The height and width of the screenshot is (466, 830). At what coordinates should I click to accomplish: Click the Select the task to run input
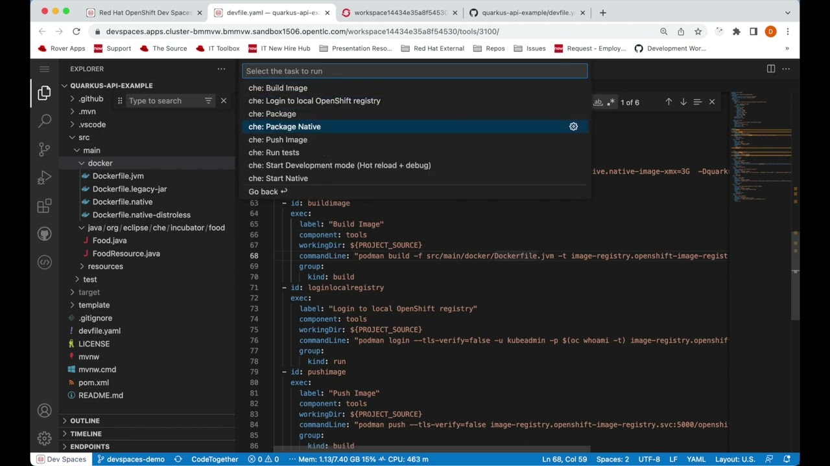pyautogui.click(x=415, y=71)
